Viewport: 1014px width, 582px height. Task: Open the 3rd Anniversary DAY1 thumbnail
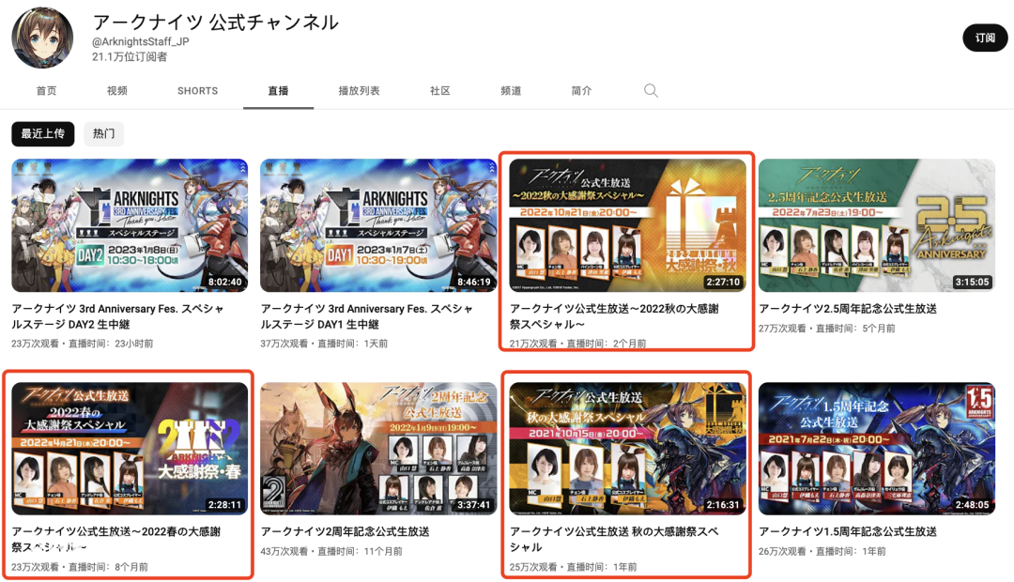[x=378, y=225]
